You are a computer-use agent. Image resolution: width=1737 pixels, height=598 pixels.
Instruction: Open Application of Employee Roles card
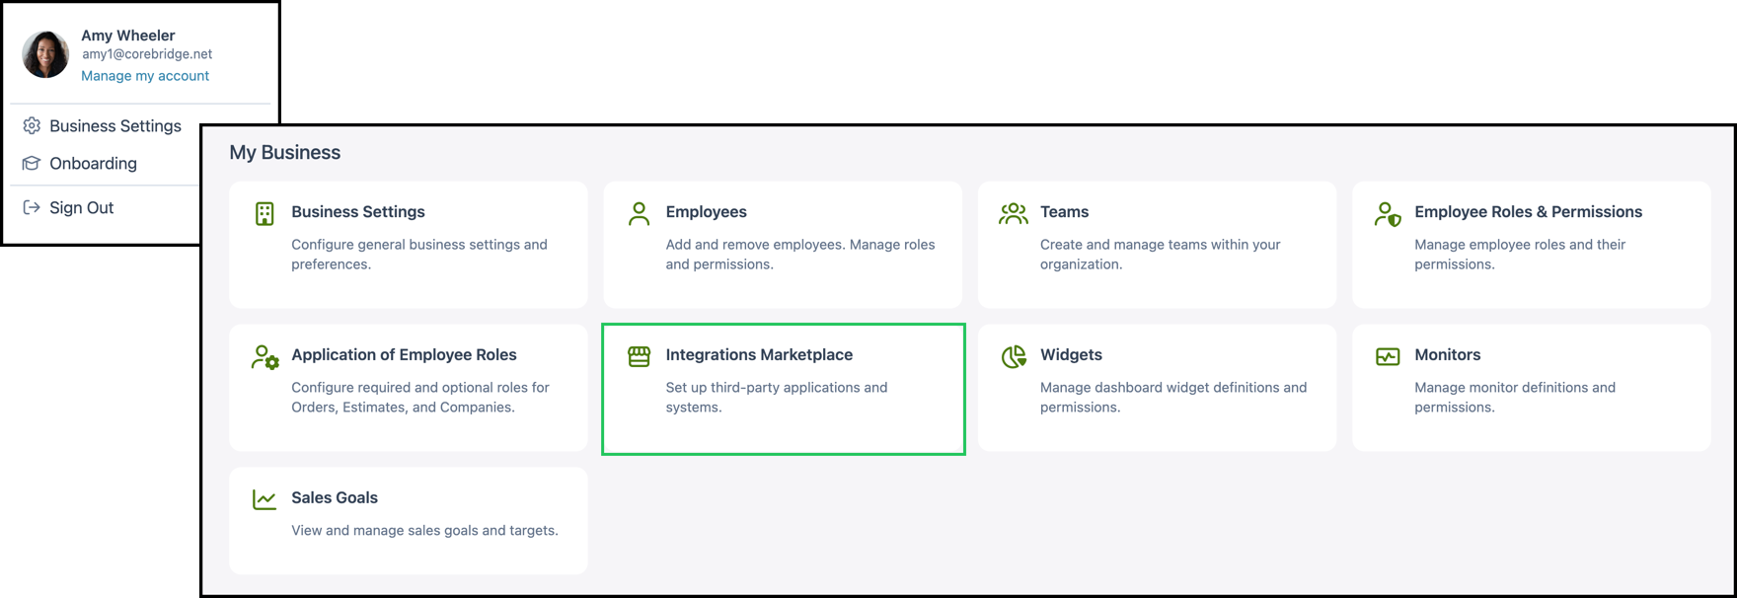click(409, 388)
